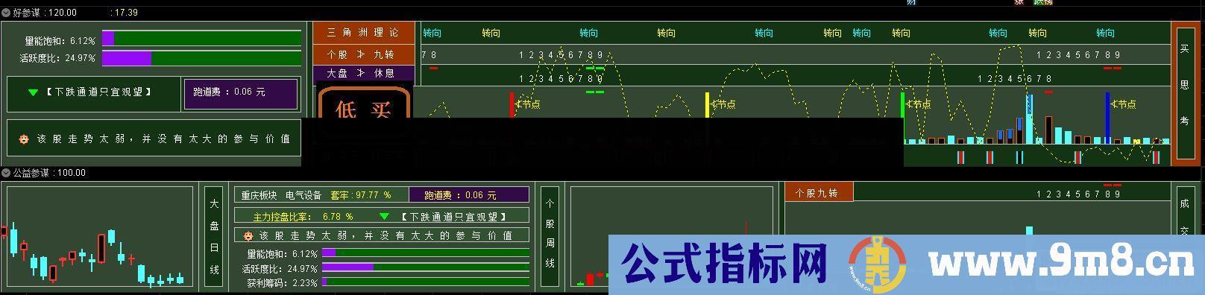Click the blue 节点 marker bar

coord(1107,117)
